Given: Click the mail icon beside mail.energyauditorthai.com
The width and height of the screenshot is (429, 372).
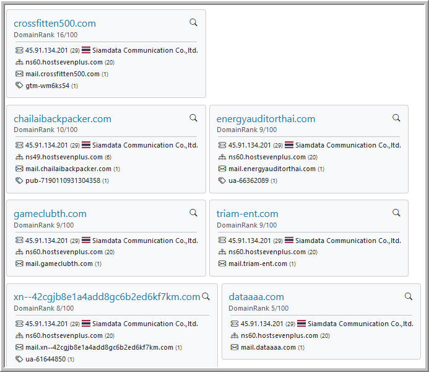Looking at the screenshot, I should [222, 169].
